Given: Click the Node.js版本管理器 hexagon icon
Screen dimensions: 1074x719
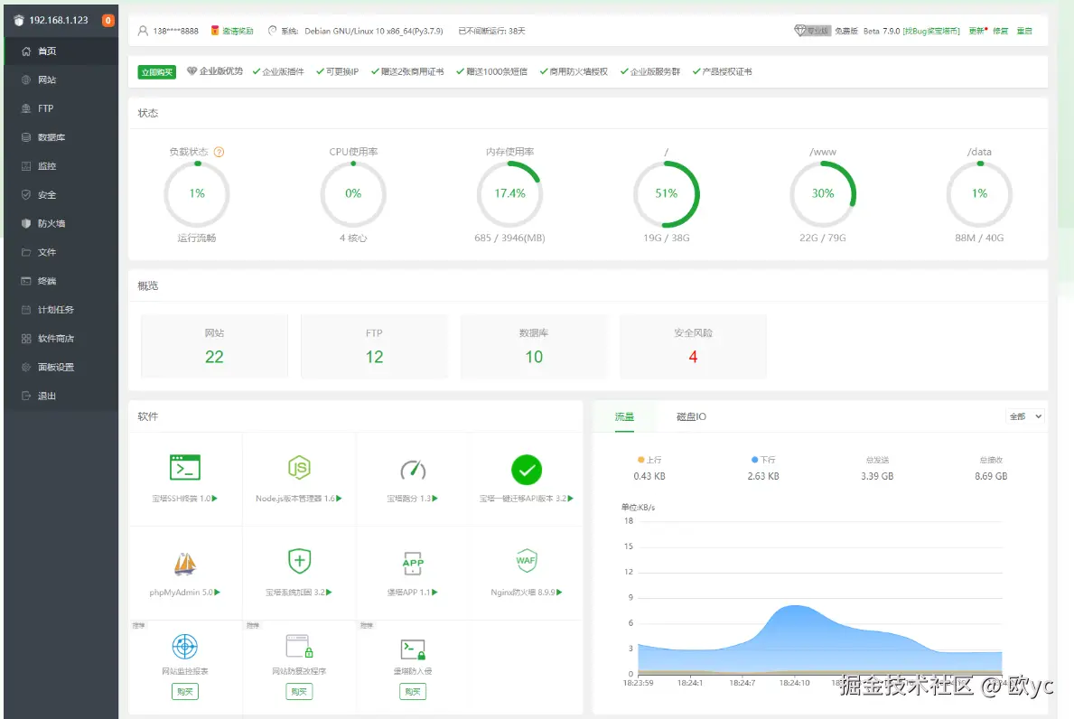Looking at the screenshot, I should [299, 469].
